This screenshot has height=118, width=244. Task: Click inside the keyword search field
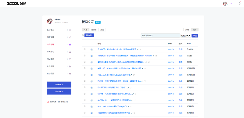coord(160,35)
